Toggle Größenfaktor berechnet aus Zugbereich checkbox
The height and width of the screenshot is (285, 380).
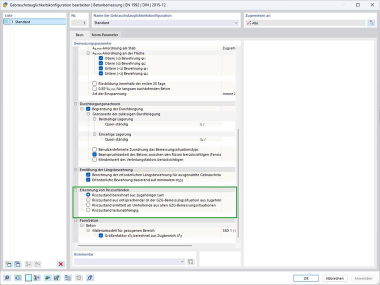[x=101, y=235]
